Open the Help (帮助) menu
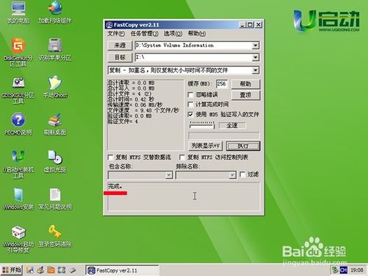This screenshot has width=368, height=276. 197,33
